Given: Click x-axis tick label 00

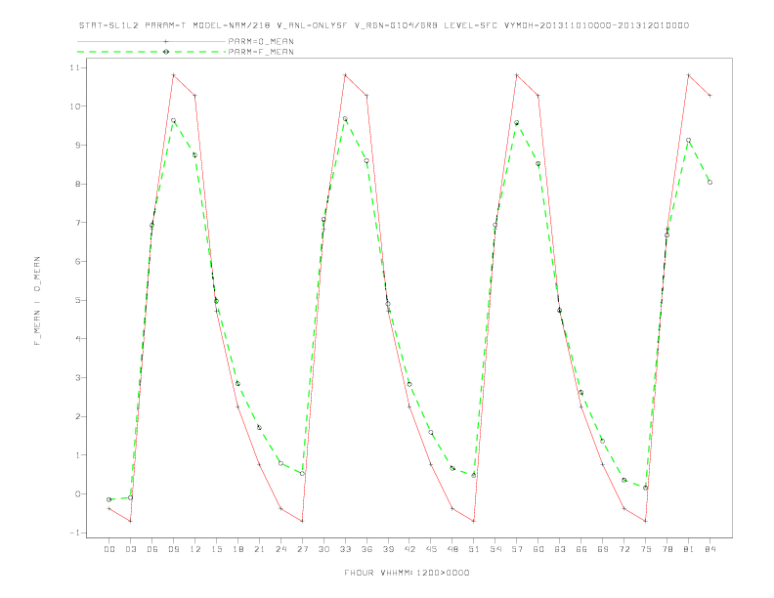Looking at the screenshot, I should coord(109,549).
